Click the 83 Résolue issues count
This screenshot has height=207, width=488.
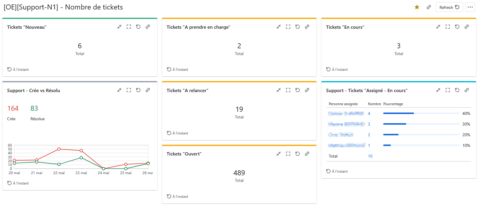[34, 108]
